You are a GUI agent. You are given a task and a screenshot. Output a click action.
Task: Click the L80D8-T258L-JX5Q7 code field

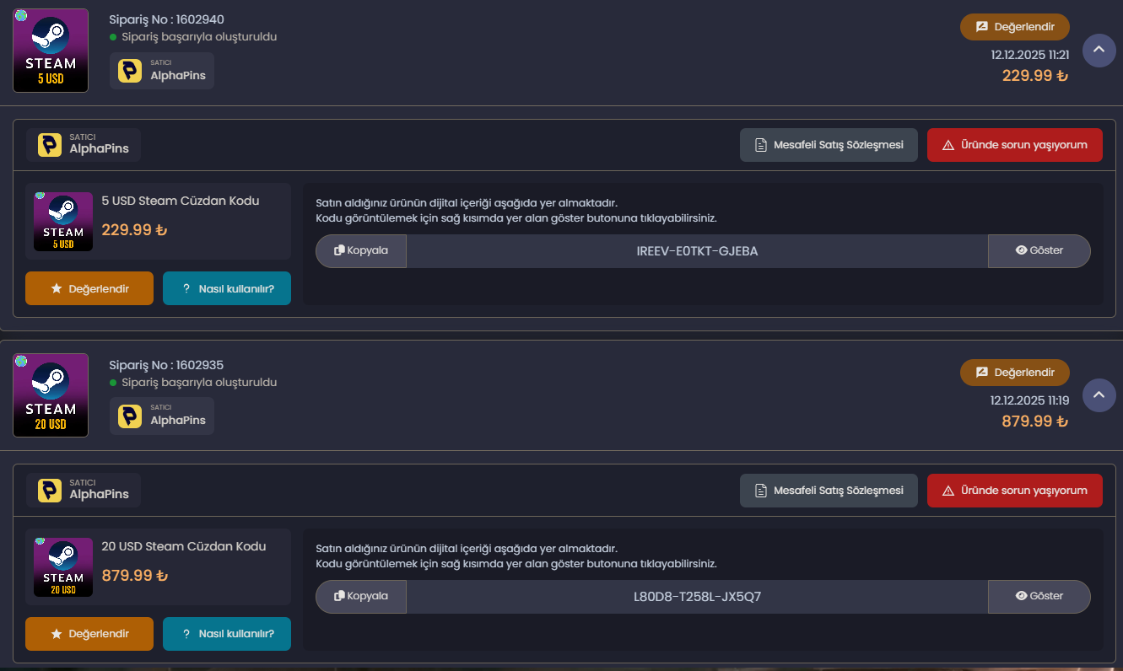pyautogui.click(x=697, y=597)
